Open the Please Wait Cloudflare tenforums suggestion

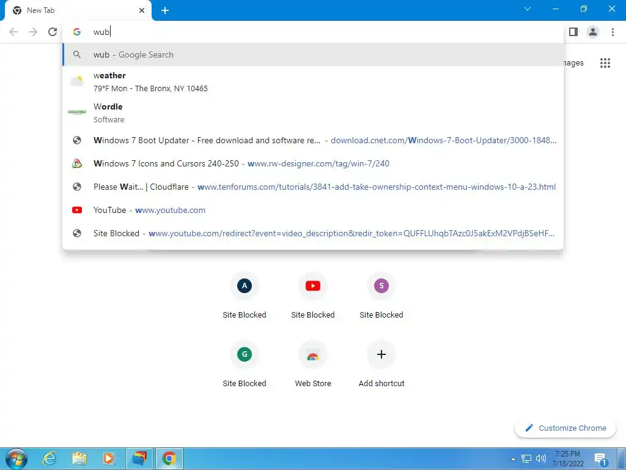click(313, 187)
